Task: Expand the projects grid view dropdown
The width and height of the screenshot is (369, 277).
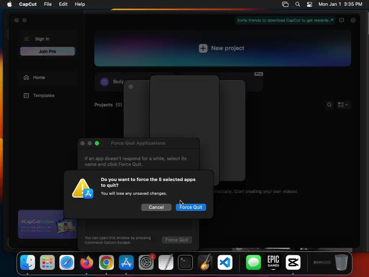Action: coord(343,105)
